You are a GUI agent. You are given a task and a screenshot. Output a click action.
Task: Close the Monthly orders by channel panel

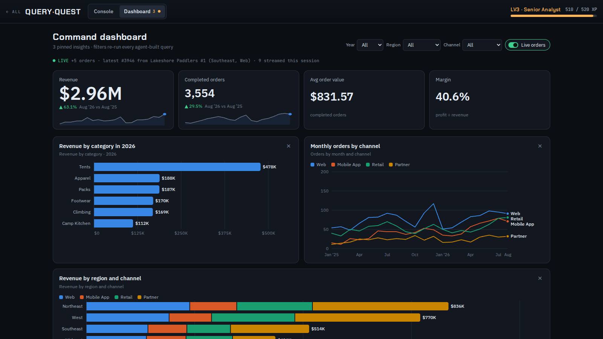[540, 146]
